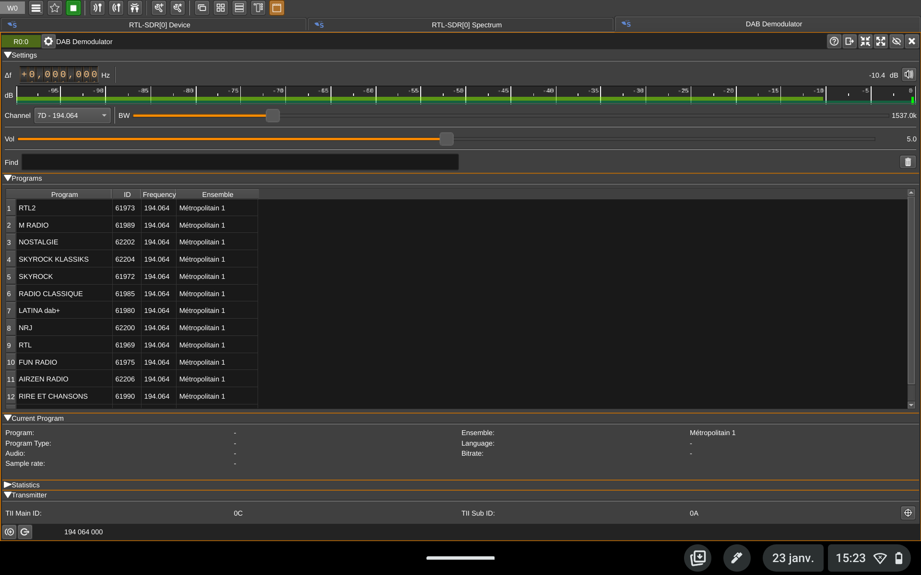
Task: Add an Rx device (receiving antenna icon)
Action: coord(97,8)
